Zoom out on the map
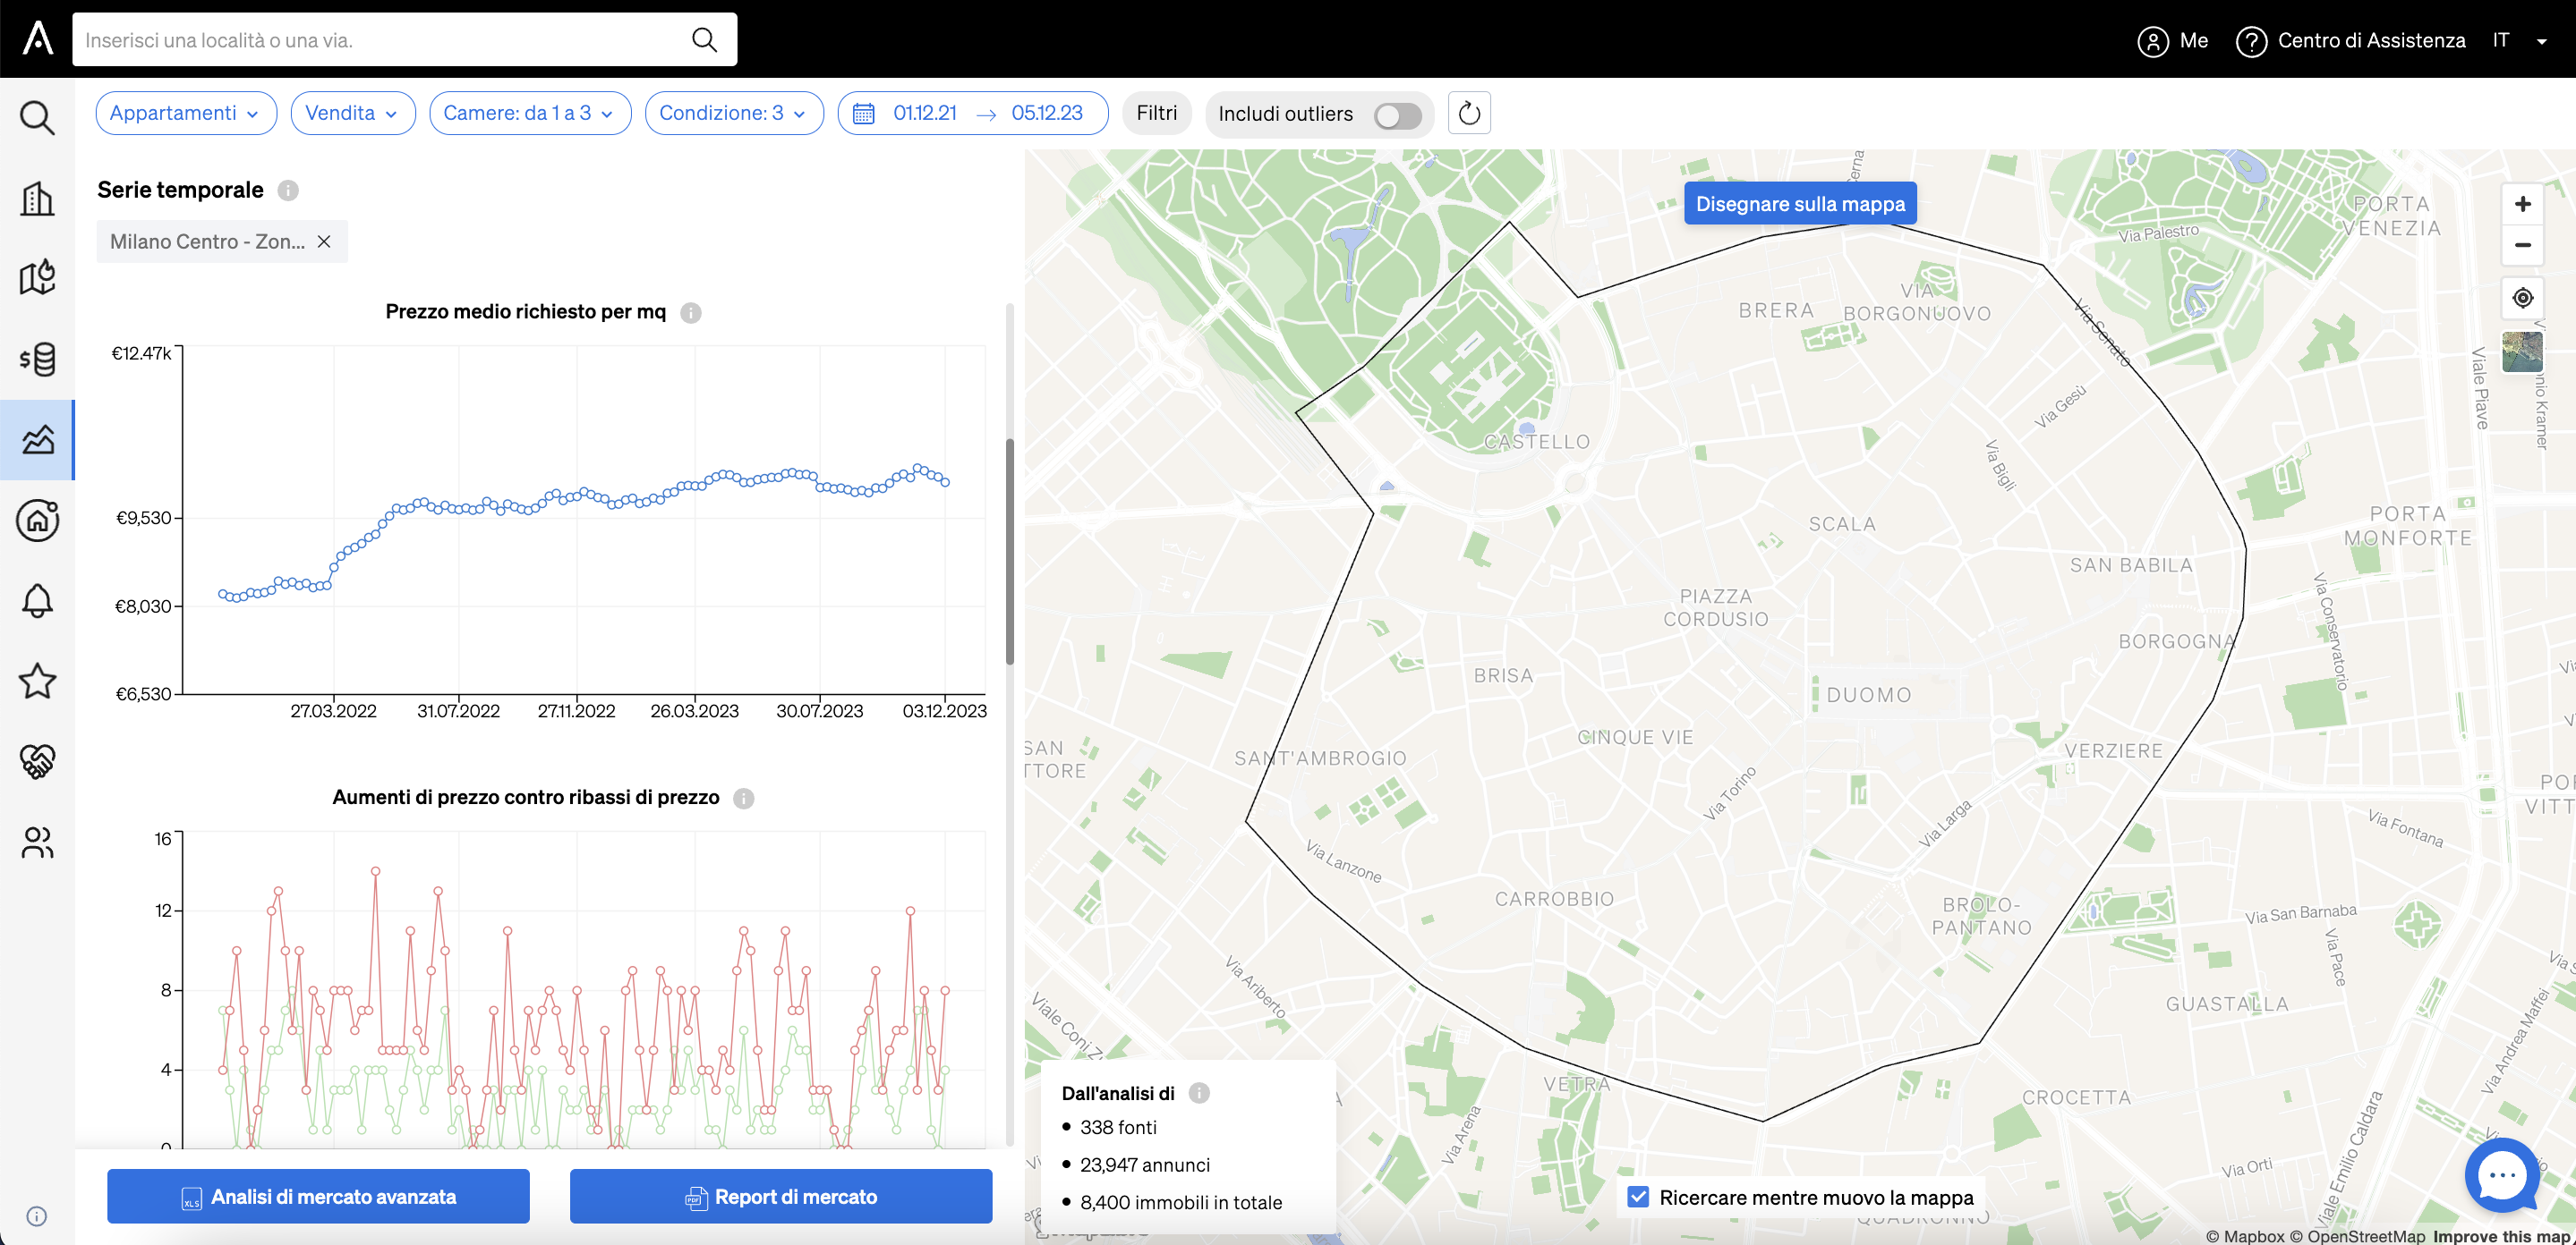The width and height of the screenshot is (2576, 1245). [x=2522, y=245]
